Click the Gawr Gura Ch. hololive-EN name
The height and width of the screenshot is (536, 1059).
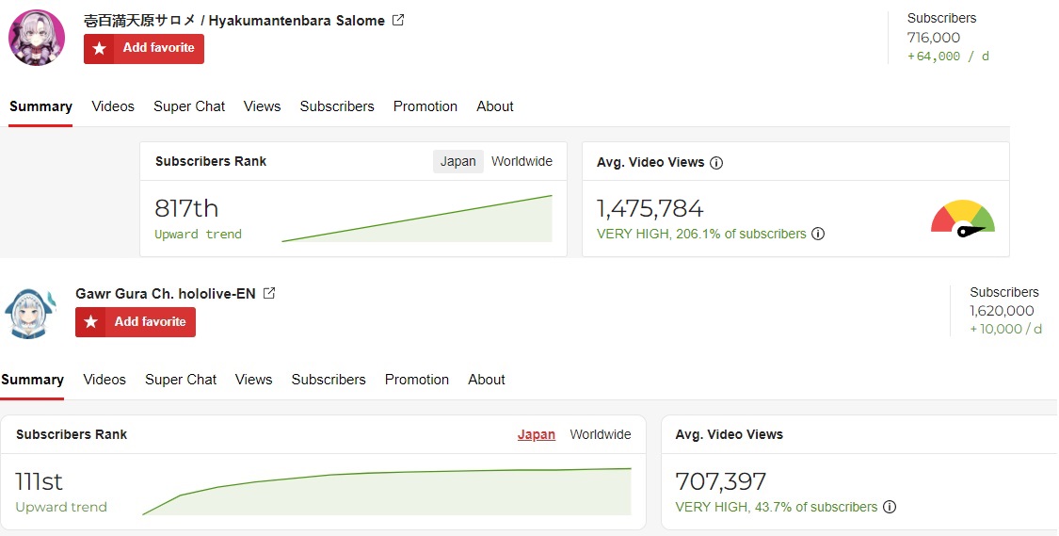tap(166, 294)
